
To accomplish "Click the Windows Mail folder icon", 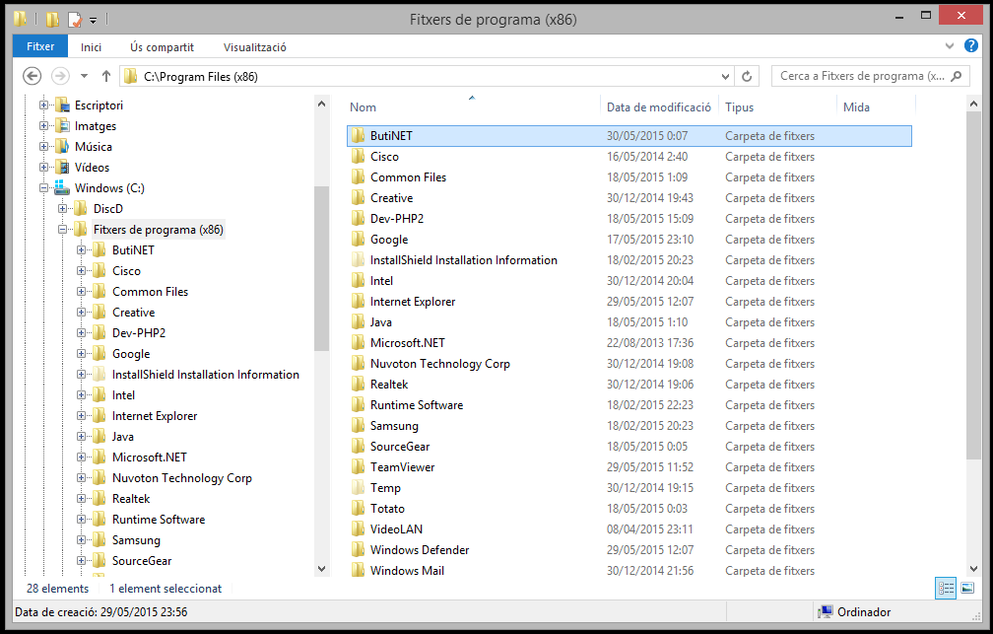I will tap(359, 571).
